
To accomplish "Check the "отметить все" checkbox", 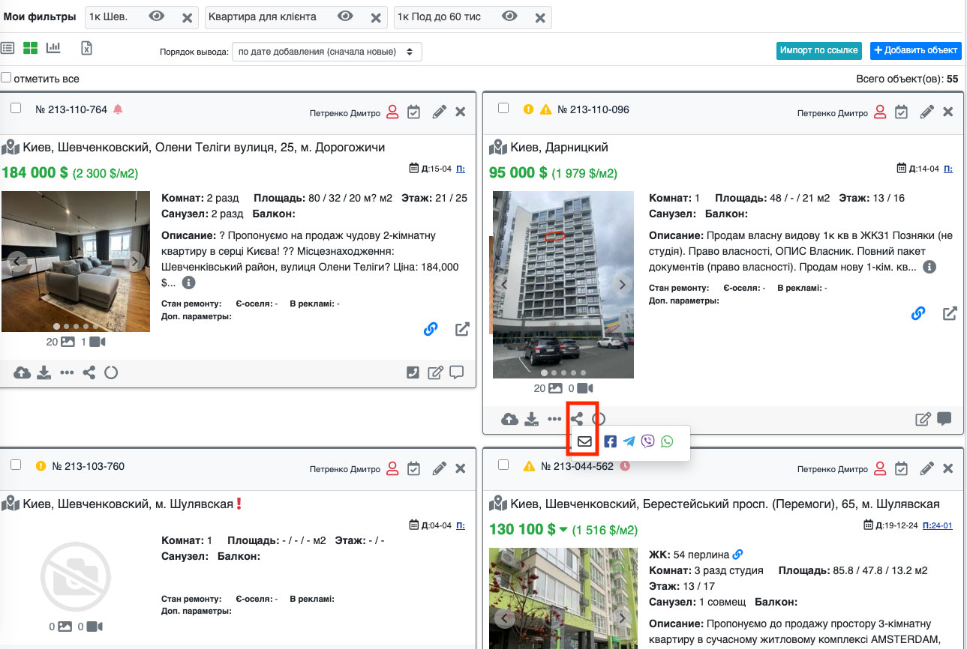I will [x=6, y=78].
